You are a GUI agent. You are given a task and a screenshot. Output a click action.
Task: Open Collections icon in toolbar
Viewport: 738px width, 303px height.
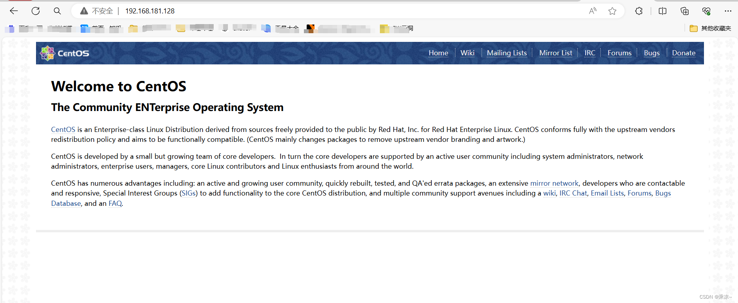coord(685,11)
